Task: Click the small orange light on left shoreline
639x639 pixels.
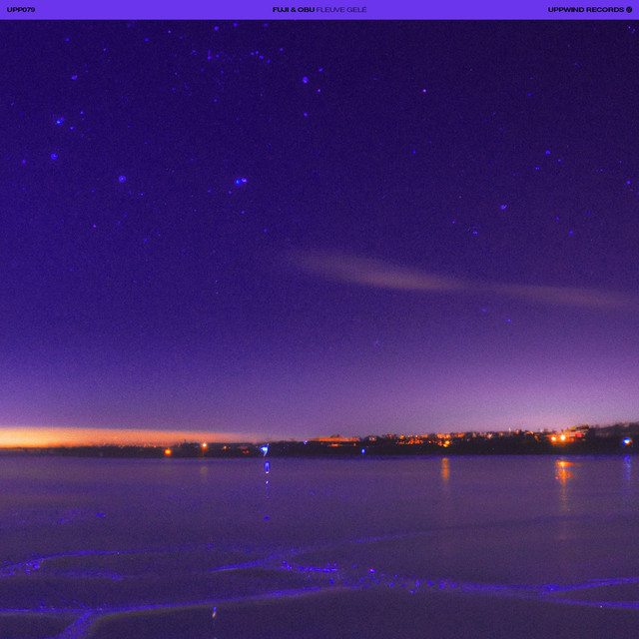Action: pyautogui.click(x=168, y=451)
